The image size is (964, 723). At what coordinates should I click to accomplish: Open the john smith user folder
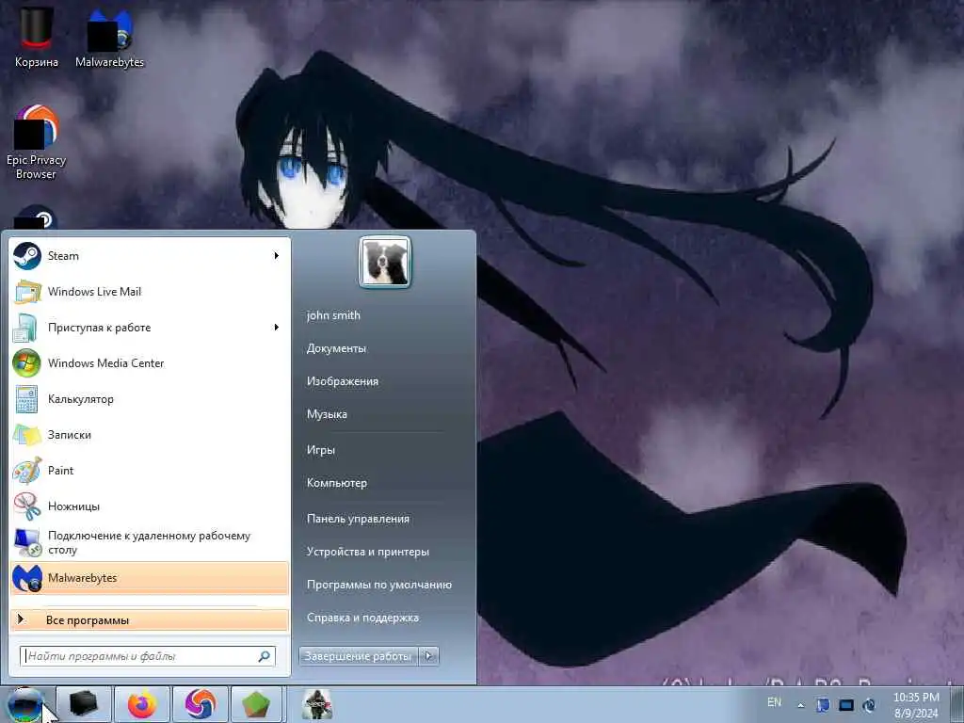coord(334,315)
